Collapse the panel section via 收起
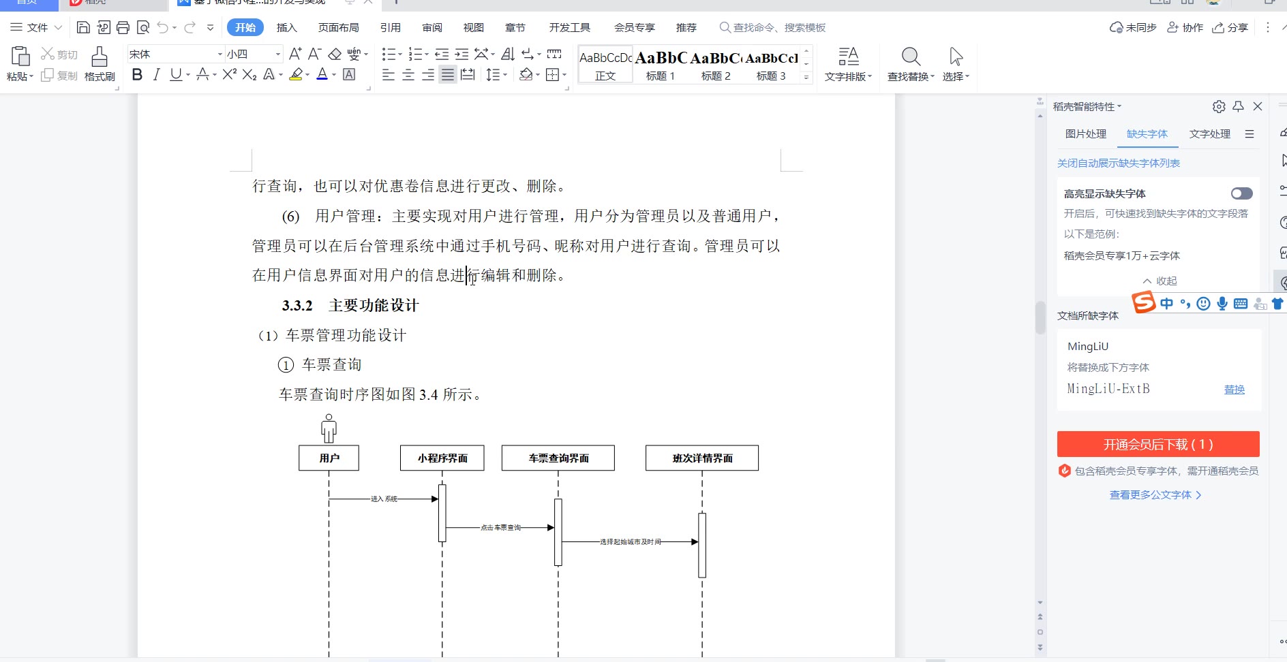The image size is (1287, 662). click(1160, 281)
